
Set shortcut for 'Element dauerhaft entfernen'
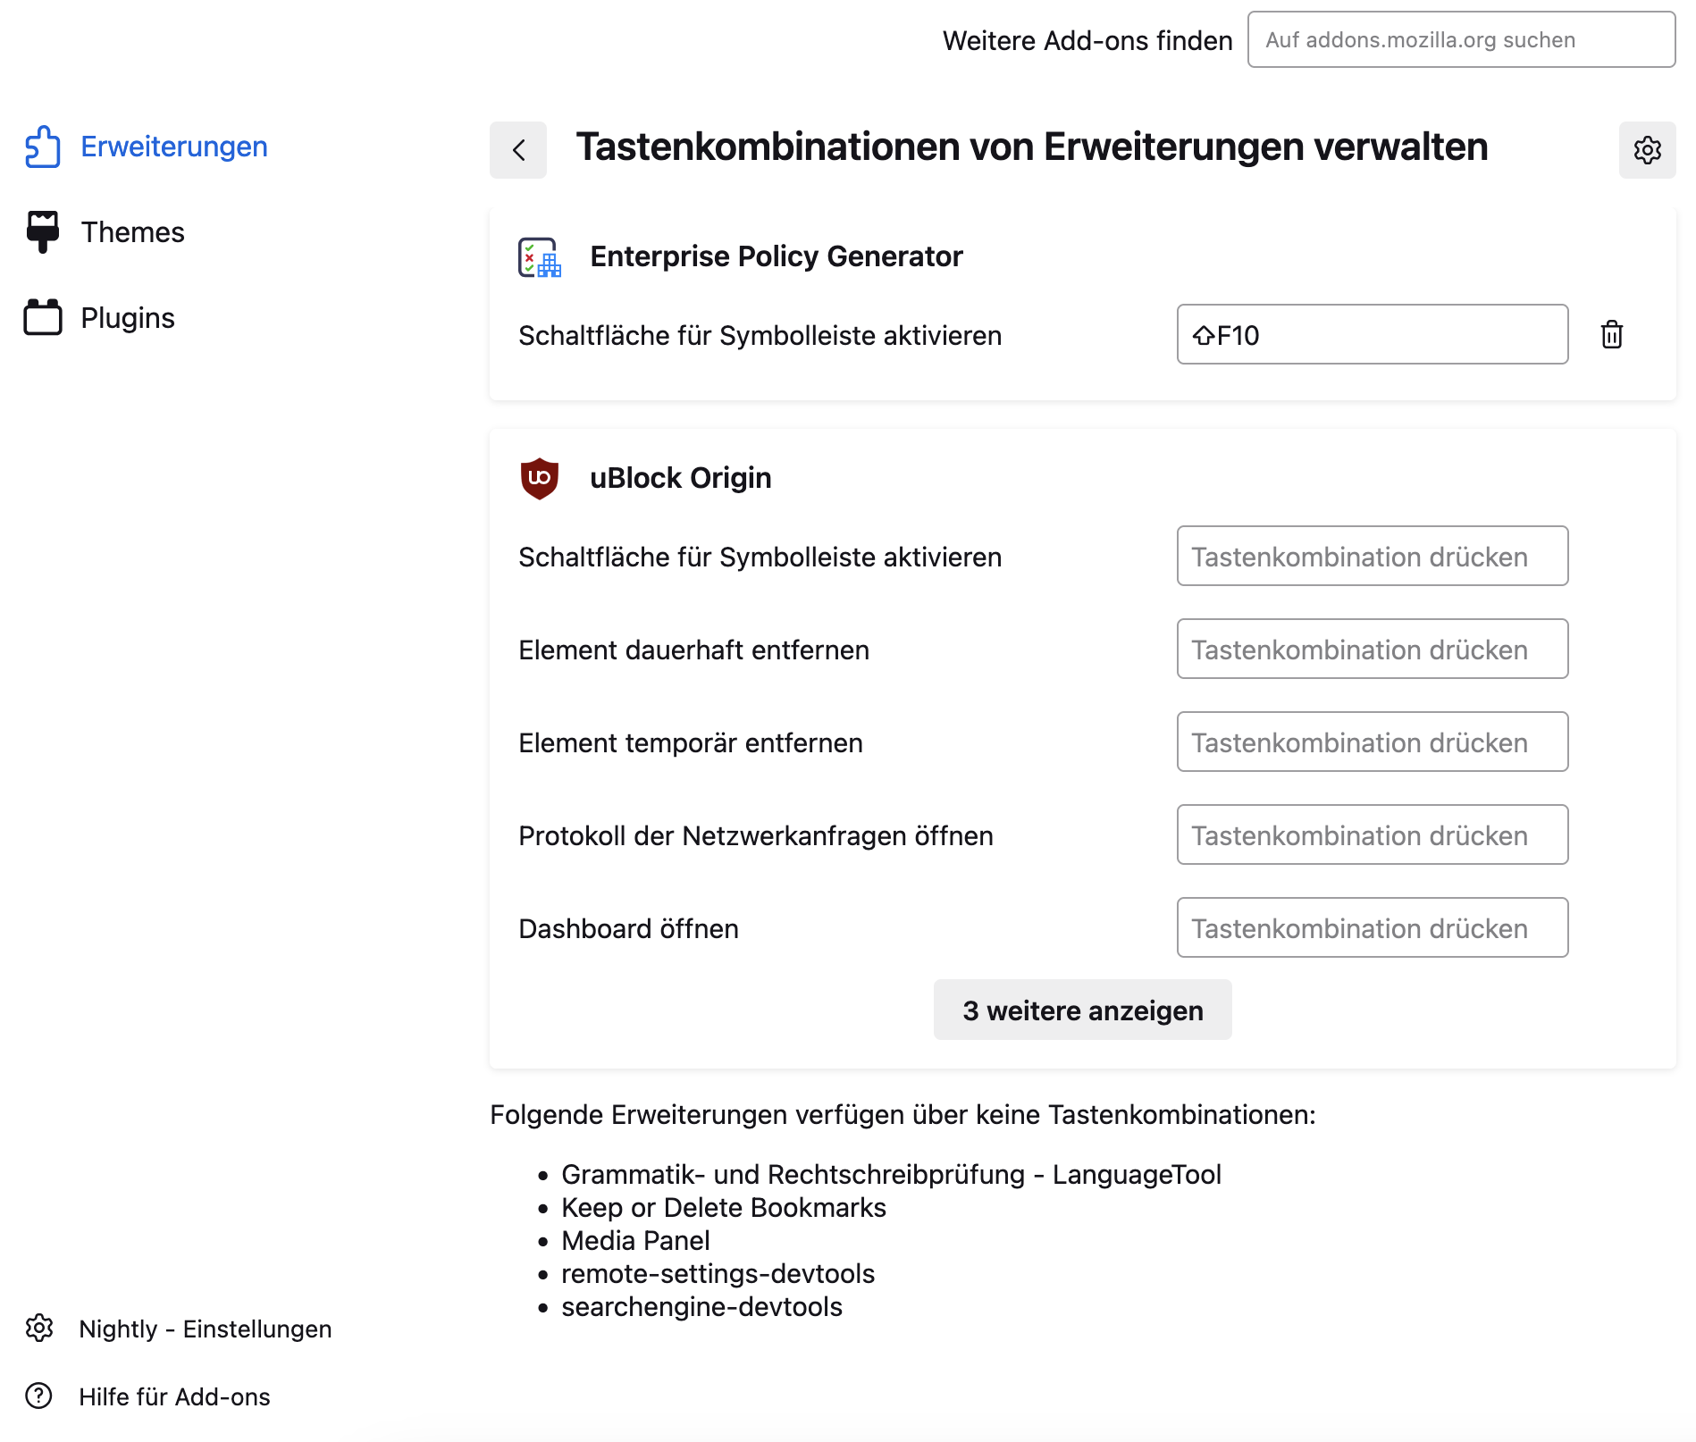pos(1372,650)
